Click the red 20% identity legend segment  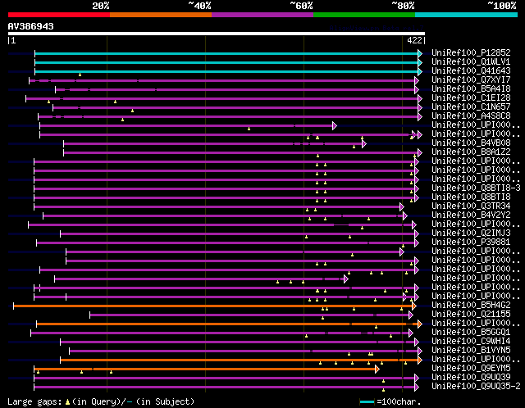[59, 15]
